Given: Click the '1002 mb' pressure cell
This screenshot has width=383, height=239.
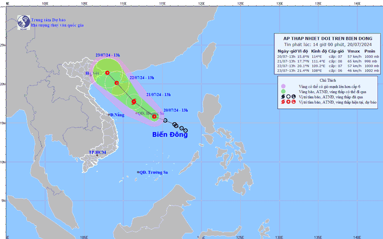Looking at the screenshot, I should 371,71.
